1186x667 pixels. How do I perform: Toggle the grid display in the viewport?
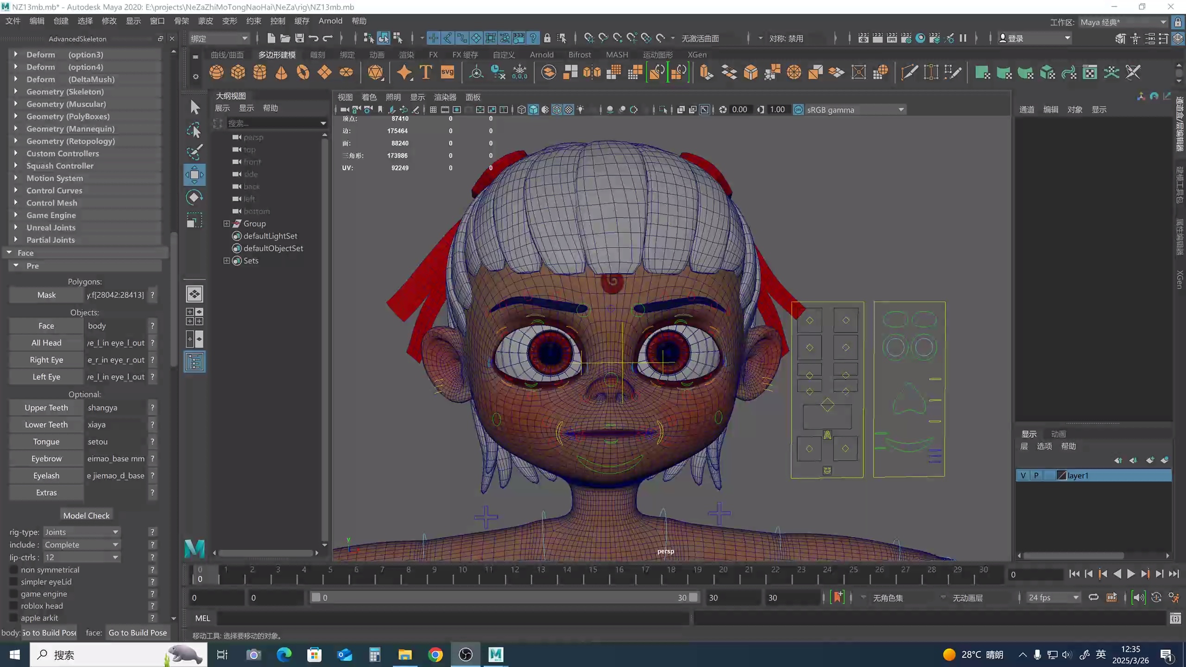coord(434,110)
